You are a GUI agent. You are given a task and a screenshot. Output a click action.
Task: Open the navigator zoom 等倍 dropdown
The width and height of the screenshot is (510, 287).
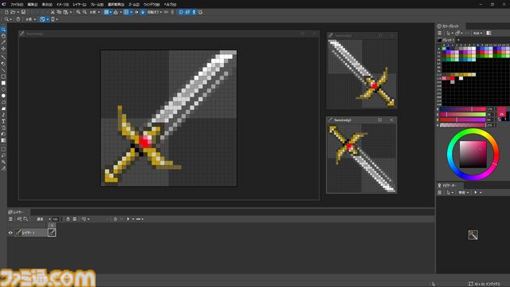pos(463,192)
